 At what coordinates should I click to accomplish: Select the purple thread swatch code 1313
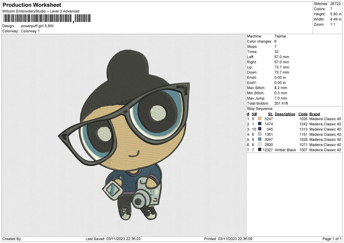coord(260,129)
